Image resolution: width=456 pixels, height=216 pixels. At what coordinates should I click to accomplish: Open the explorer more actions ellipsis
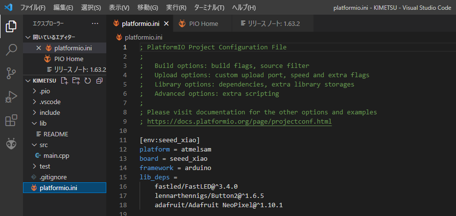(95, 23)
